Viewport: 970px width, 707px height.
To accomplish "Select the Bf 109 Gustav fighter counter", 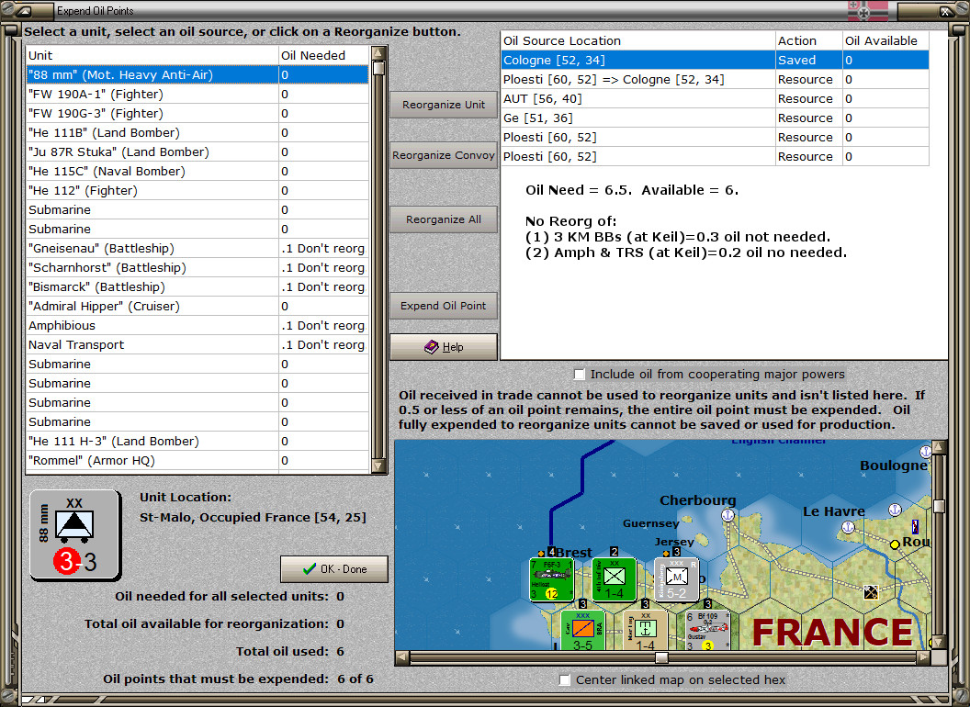I will (707, 630).
